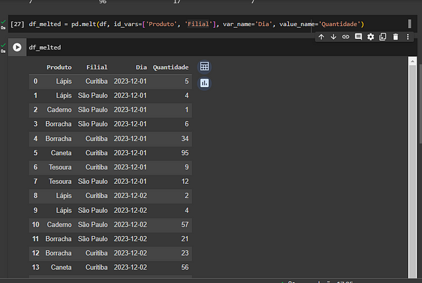Click quantity 12 in row 7

(185, 182)
